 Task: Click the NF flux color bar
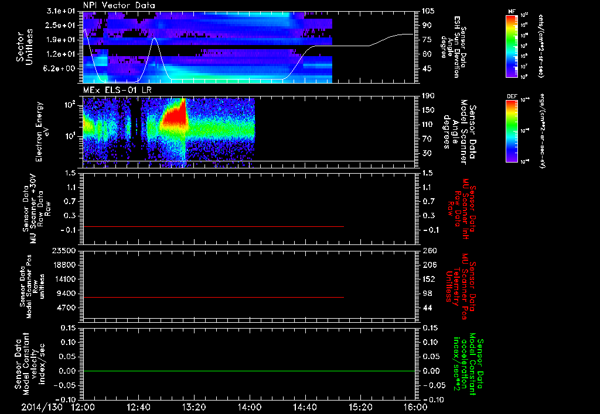pyautogui.click(x=512, y=46)
